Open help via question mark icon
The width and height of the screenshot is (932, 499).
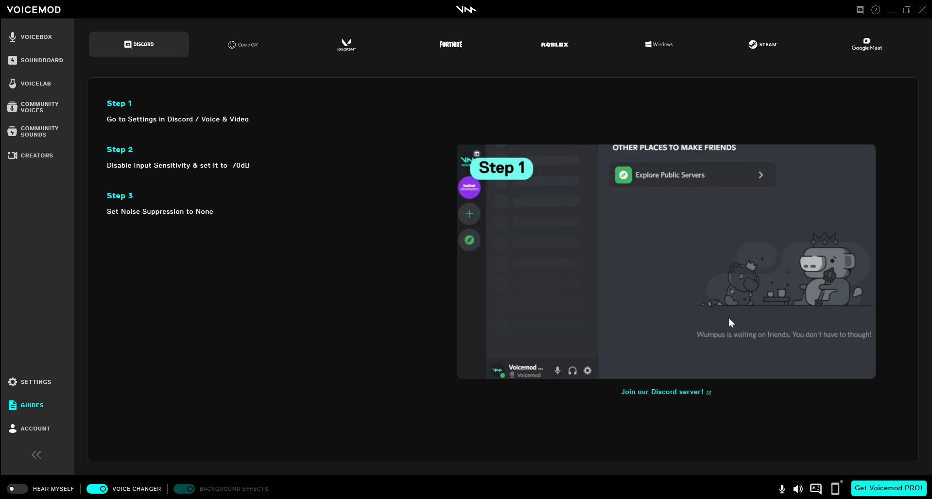[876, 10]
